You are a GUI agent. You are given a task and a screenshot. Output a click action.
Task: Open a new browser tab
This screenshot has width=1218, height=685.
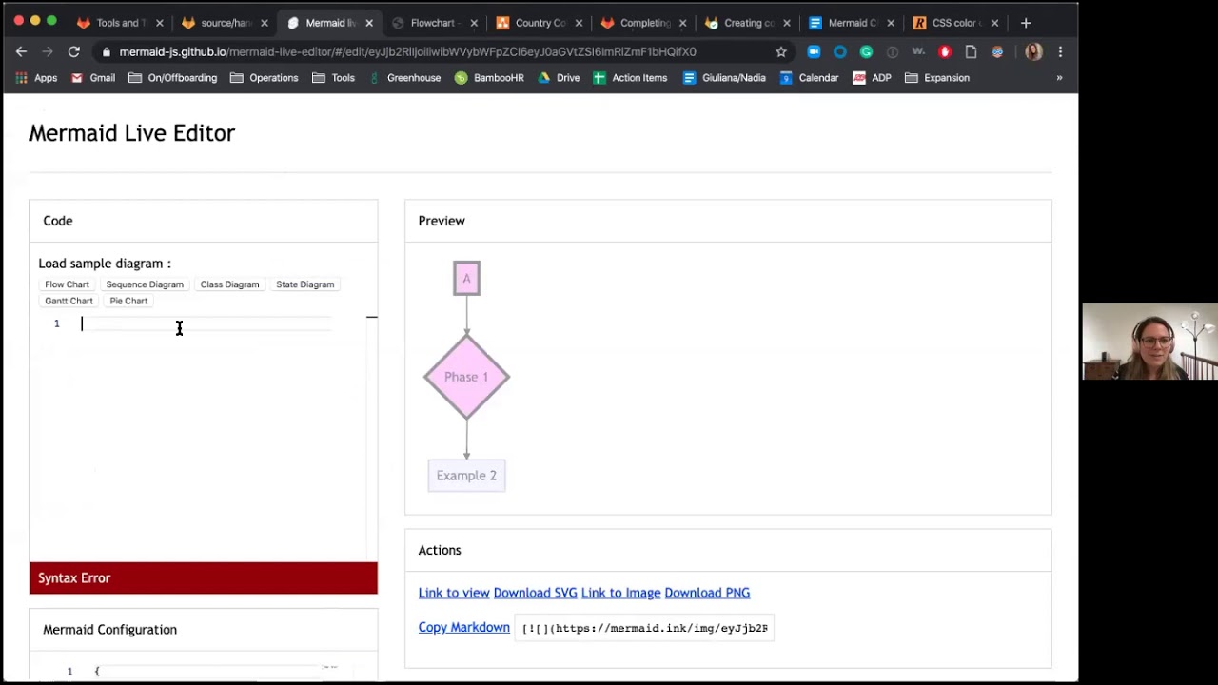(1026, 23)
